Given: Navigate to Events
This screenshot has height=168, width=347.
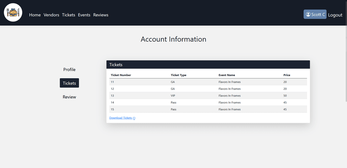Looking at the screenshot, I should (x=84, y=15).
